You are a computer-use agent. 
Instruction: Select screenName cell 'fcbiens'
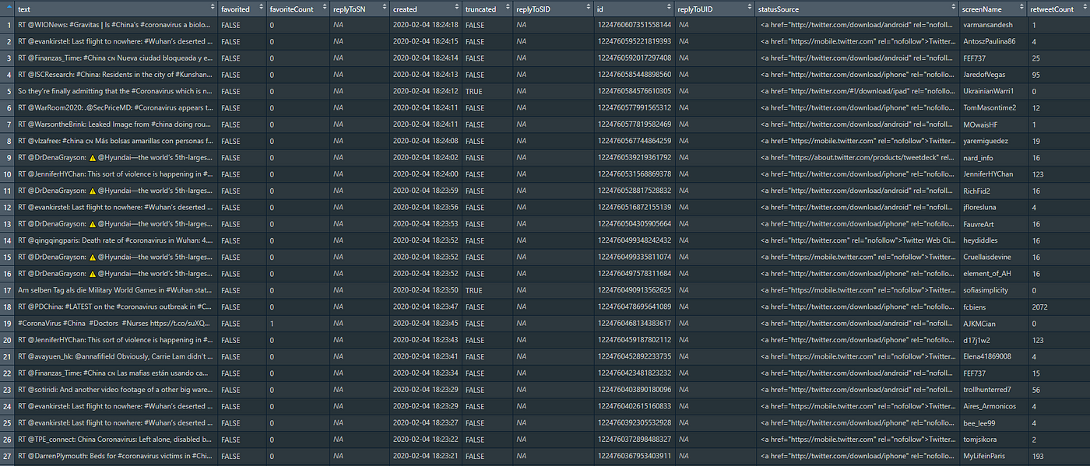(x=975, y=307)
